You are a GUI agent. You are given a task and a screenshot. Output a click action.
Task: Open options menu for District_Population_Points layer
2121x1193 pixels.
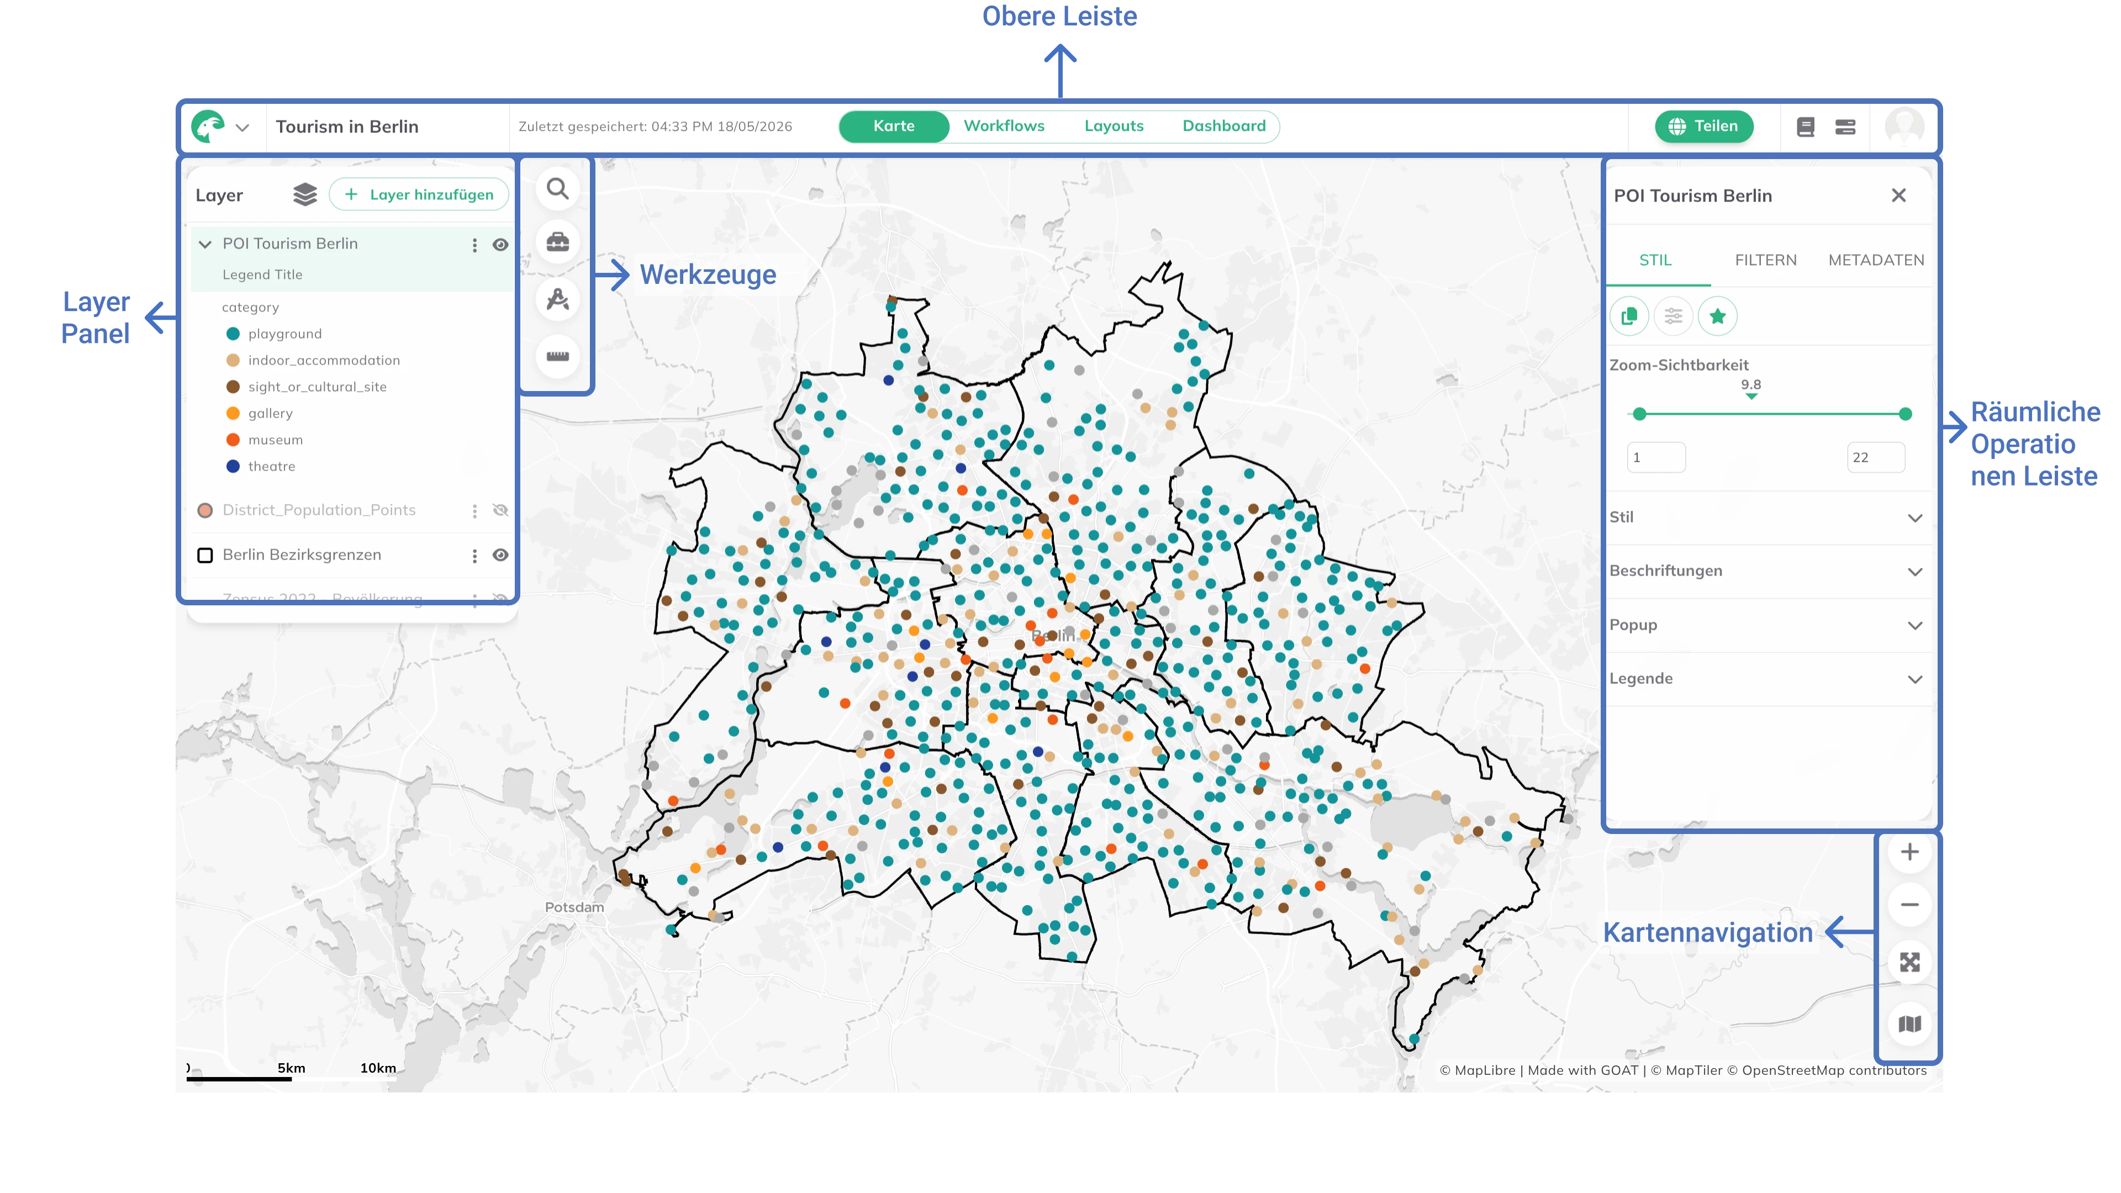[x=474, y=510]
